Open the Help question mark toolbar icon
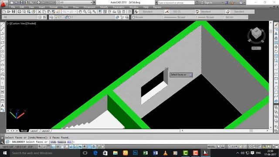The height and width of the screenshot is (157, 279). (130, 12)
